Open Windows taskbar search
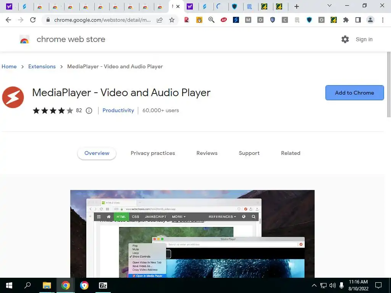391x293 pixels. tap(27, 285)
